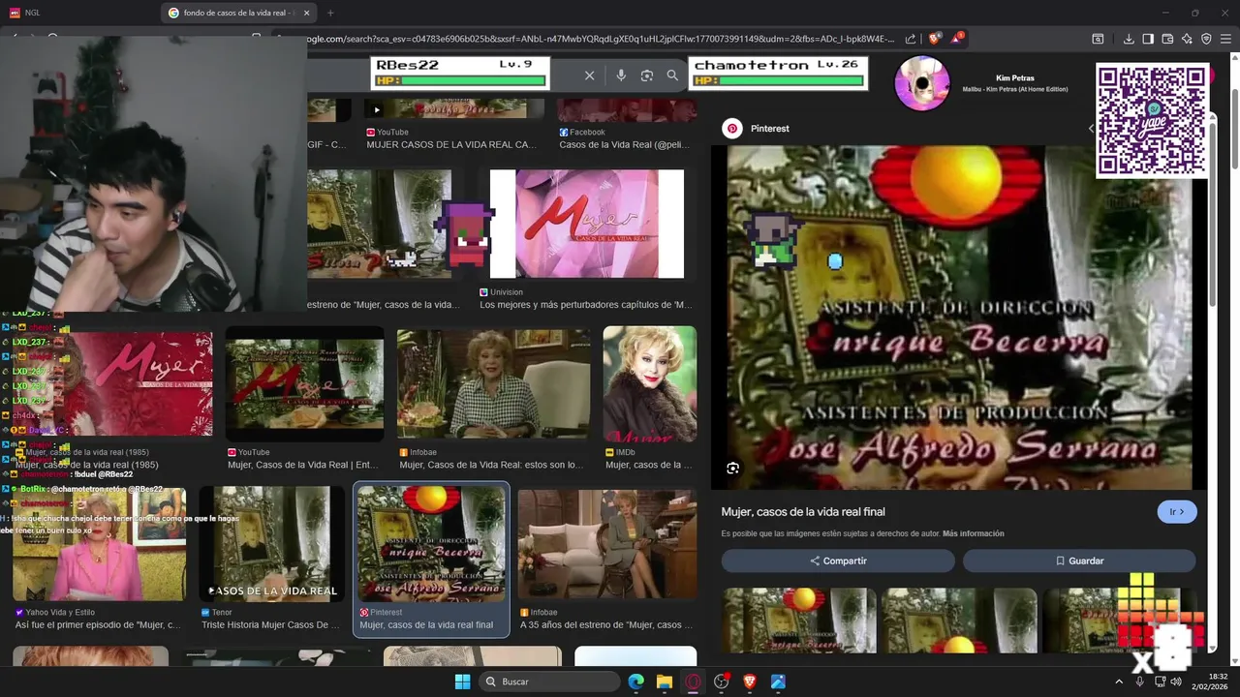Viewport: 1240px width, 697px height.
Task: Click the Ir button in preview panel
Action: coord(1177,512)
